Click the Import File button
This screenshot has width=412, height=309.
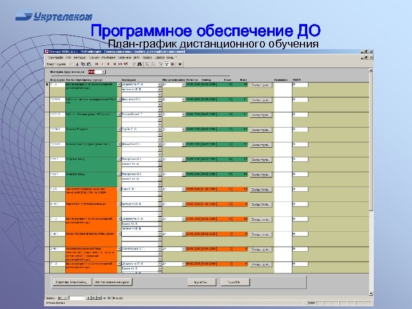click(x=202, y=282)
